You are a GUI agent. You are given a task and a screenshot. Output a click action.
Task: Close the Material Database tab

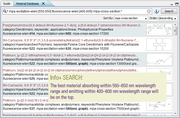(43, 4)
